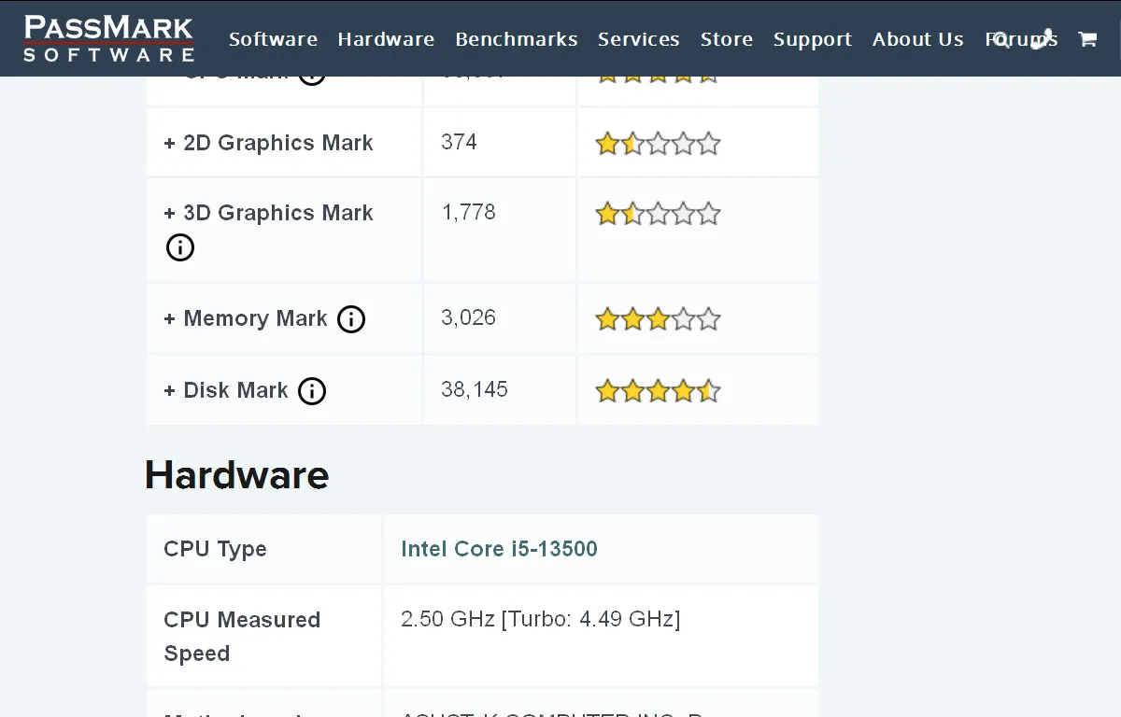Open the Hardware menu
This screenshot has height=717, width=1121.
click(386, 39)
